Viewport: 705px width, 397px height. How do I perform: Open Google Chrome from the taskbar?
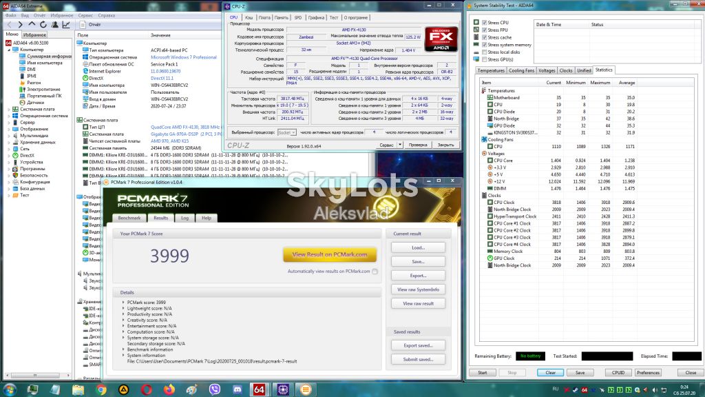coord(101,390)
